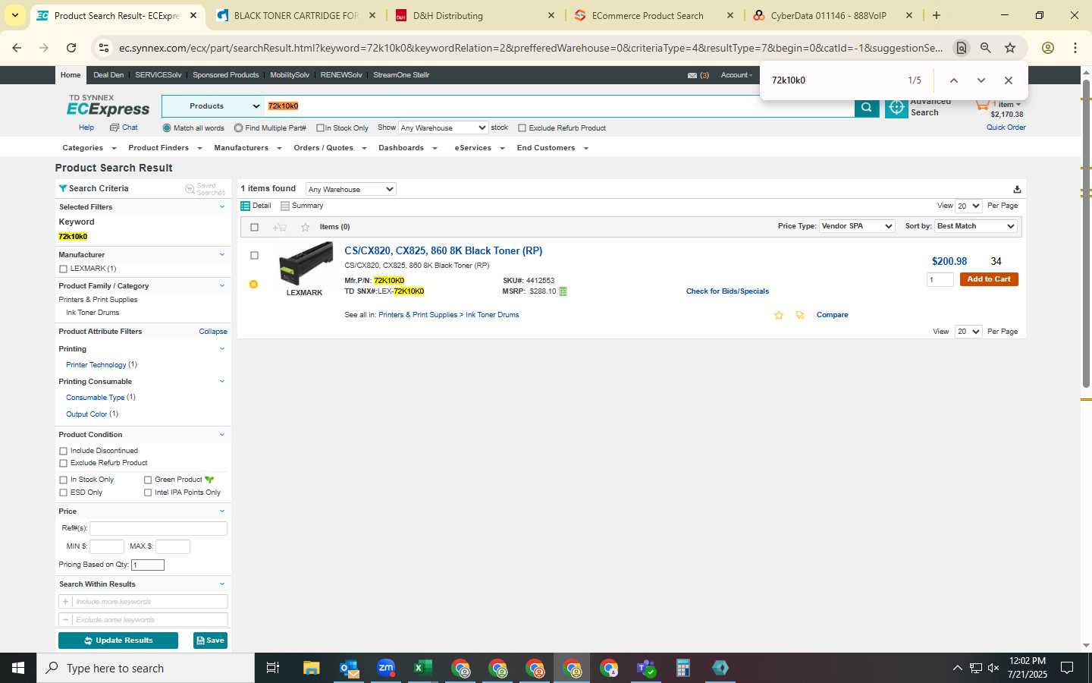Viewport: 1092px width, 683px height.
Task: Reload the current page
Action: click(x=71, y=48)
